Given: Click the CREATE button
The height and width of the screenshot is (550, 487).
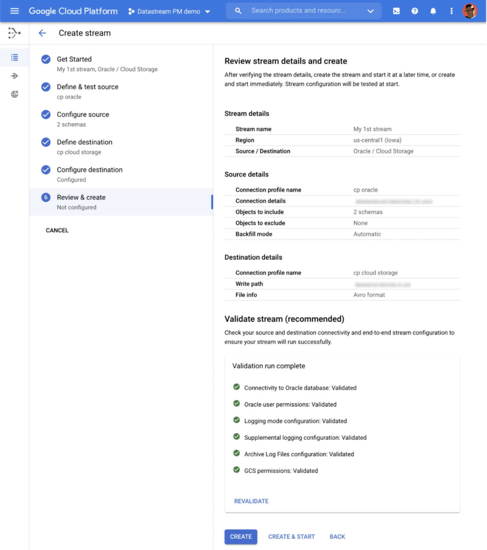Looking at the screenshot, I should point(241,537).
